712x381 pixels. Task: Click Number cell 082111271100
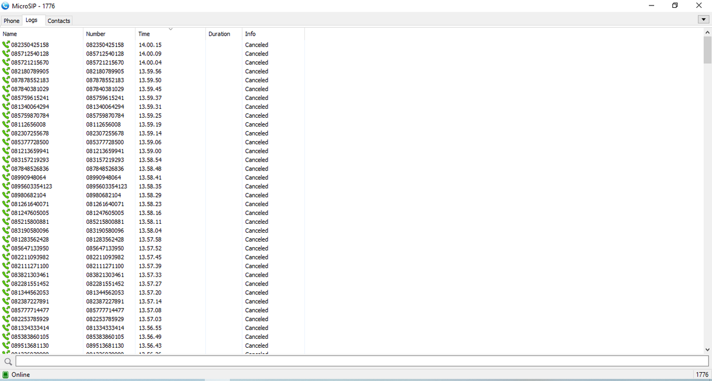[x=105, y=267]
